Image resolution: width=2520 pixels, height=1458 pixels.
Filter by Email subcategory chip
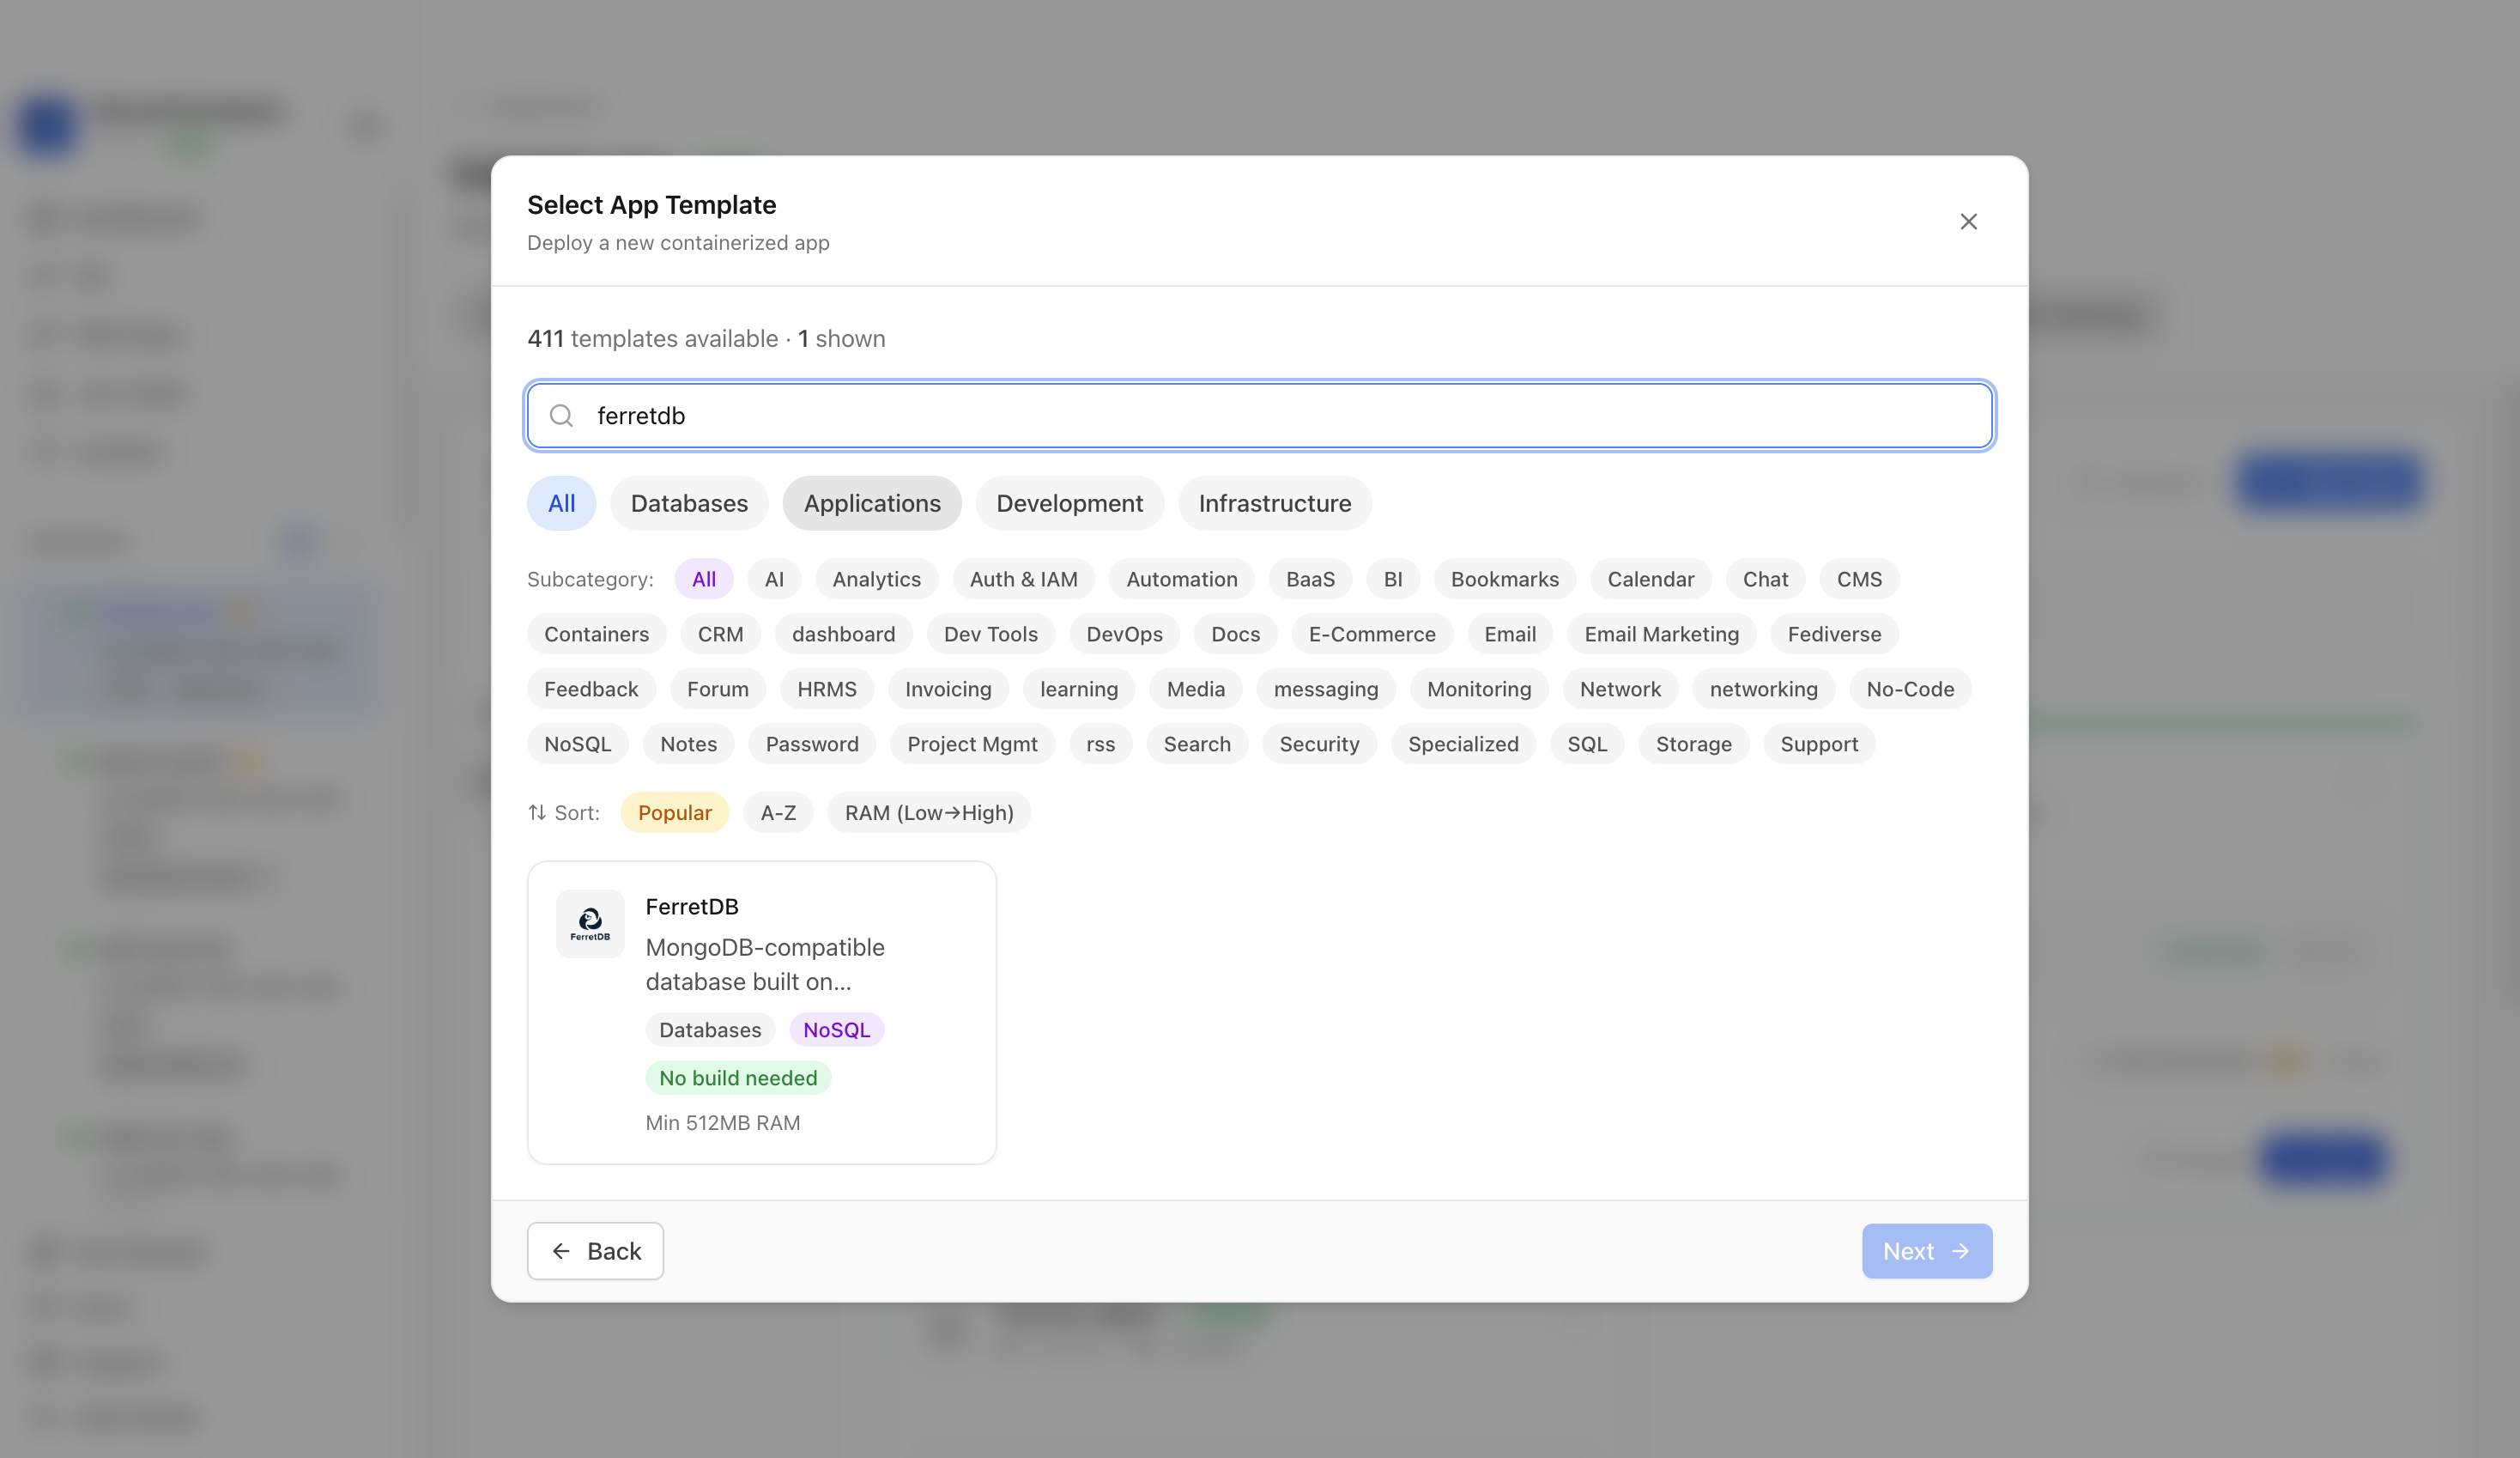[x=1510, y=635]
